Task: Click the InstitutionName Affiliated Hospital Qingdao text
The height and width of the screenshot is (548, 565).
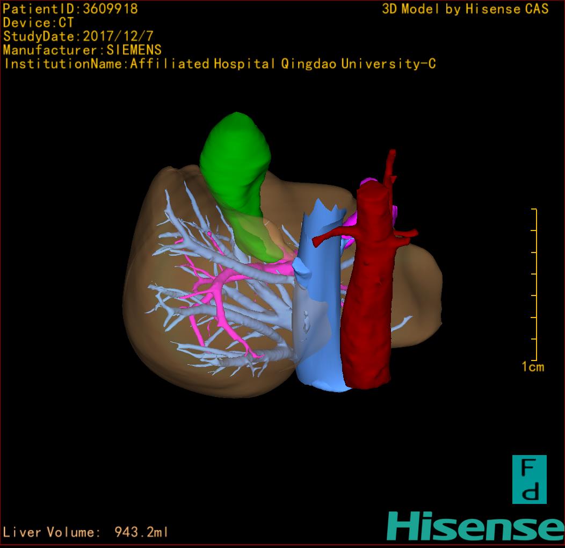Action: point(220,64)
